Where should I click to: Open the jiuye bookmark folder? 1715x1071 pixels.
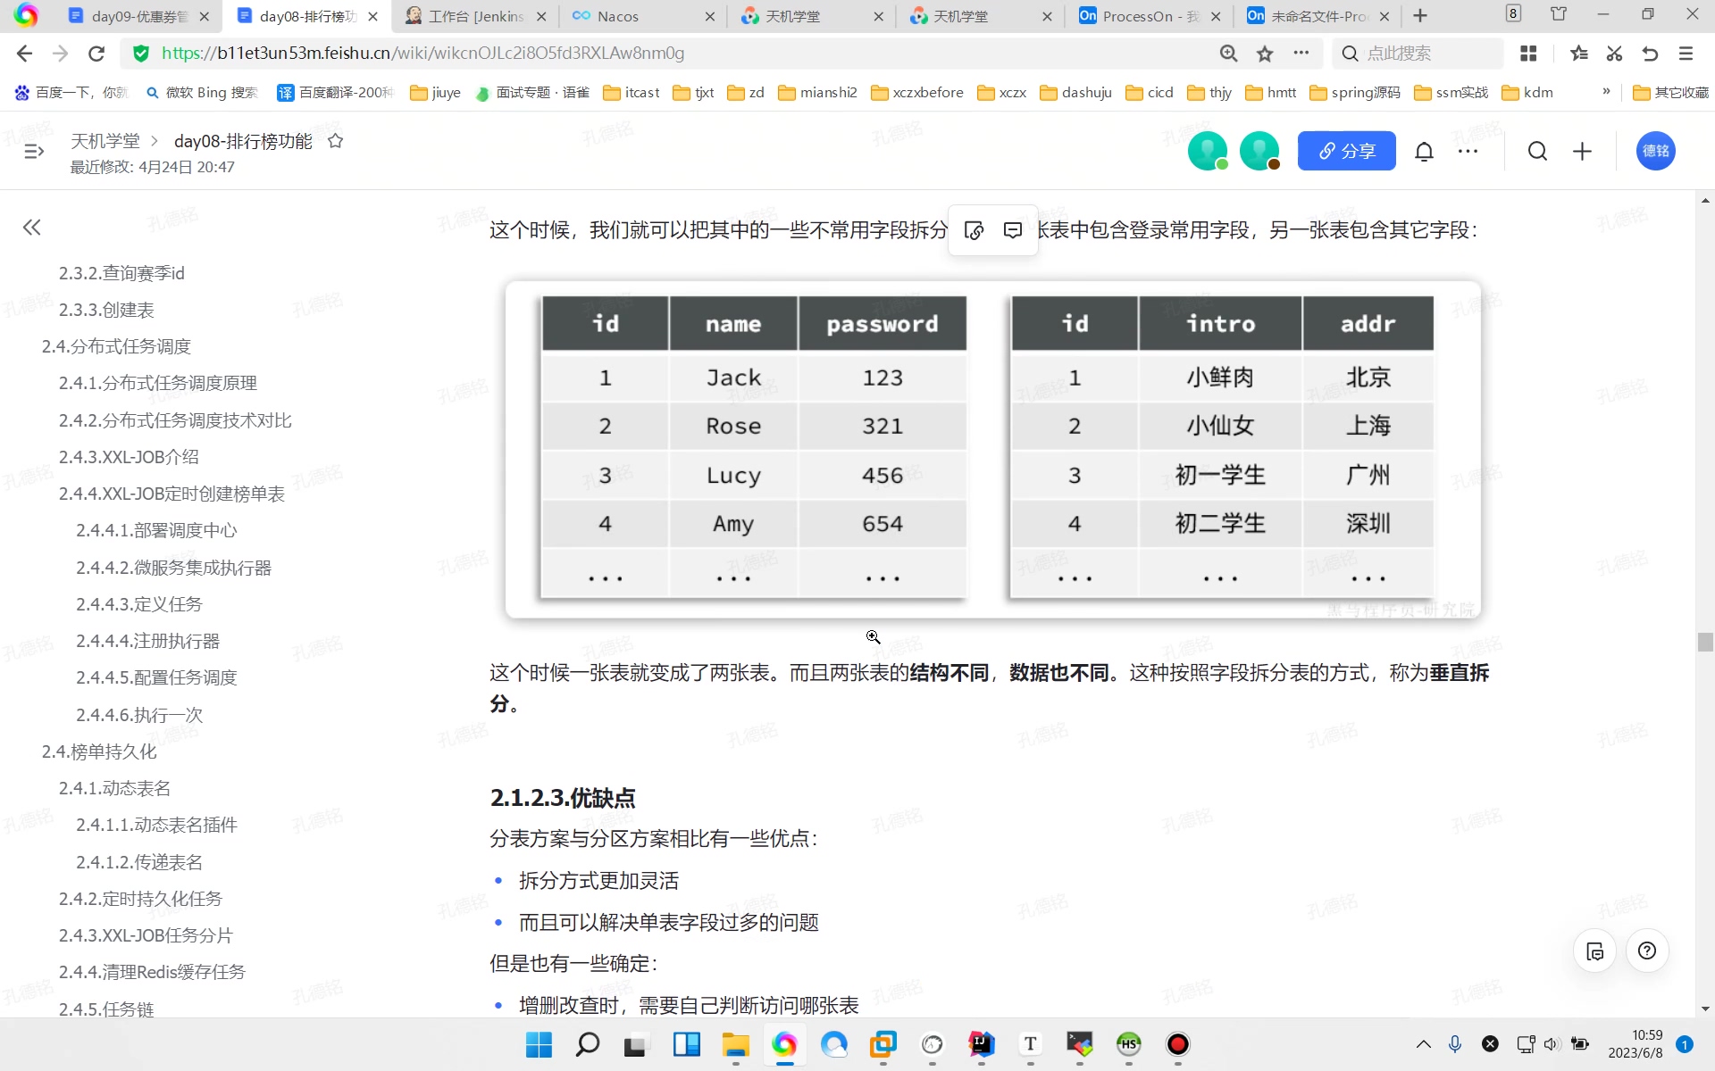[436, 92]
